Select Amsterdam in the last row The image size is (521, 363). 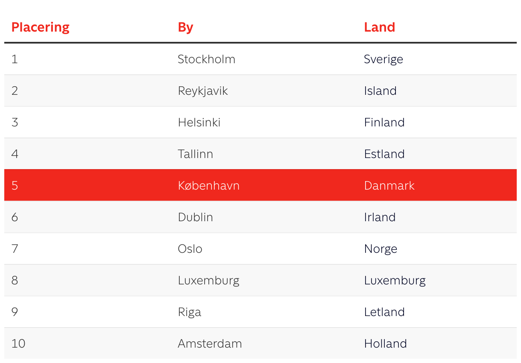point(210,343)
